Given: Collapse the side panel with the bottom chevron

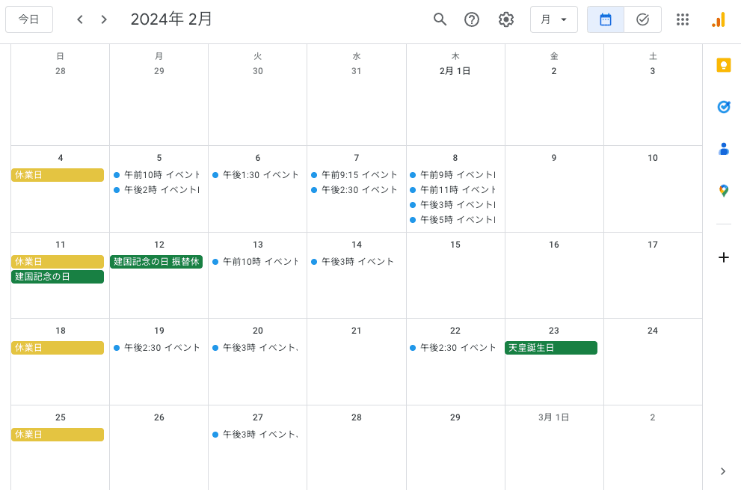Looking at the screenshot, I should (723, 471).
